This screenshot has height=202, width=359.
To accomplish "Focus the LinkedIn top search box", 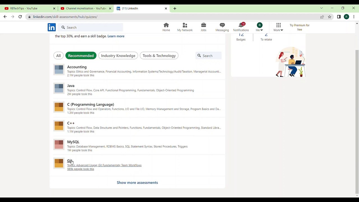I will pos(91,27).
